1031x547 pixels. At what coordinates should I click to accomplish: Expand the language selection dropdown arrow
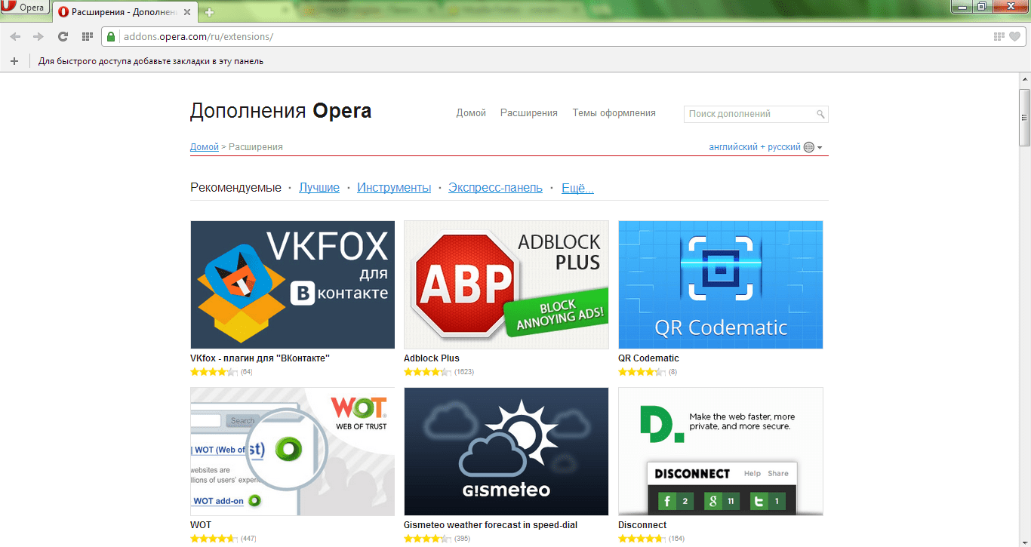(x=822, y=147)
